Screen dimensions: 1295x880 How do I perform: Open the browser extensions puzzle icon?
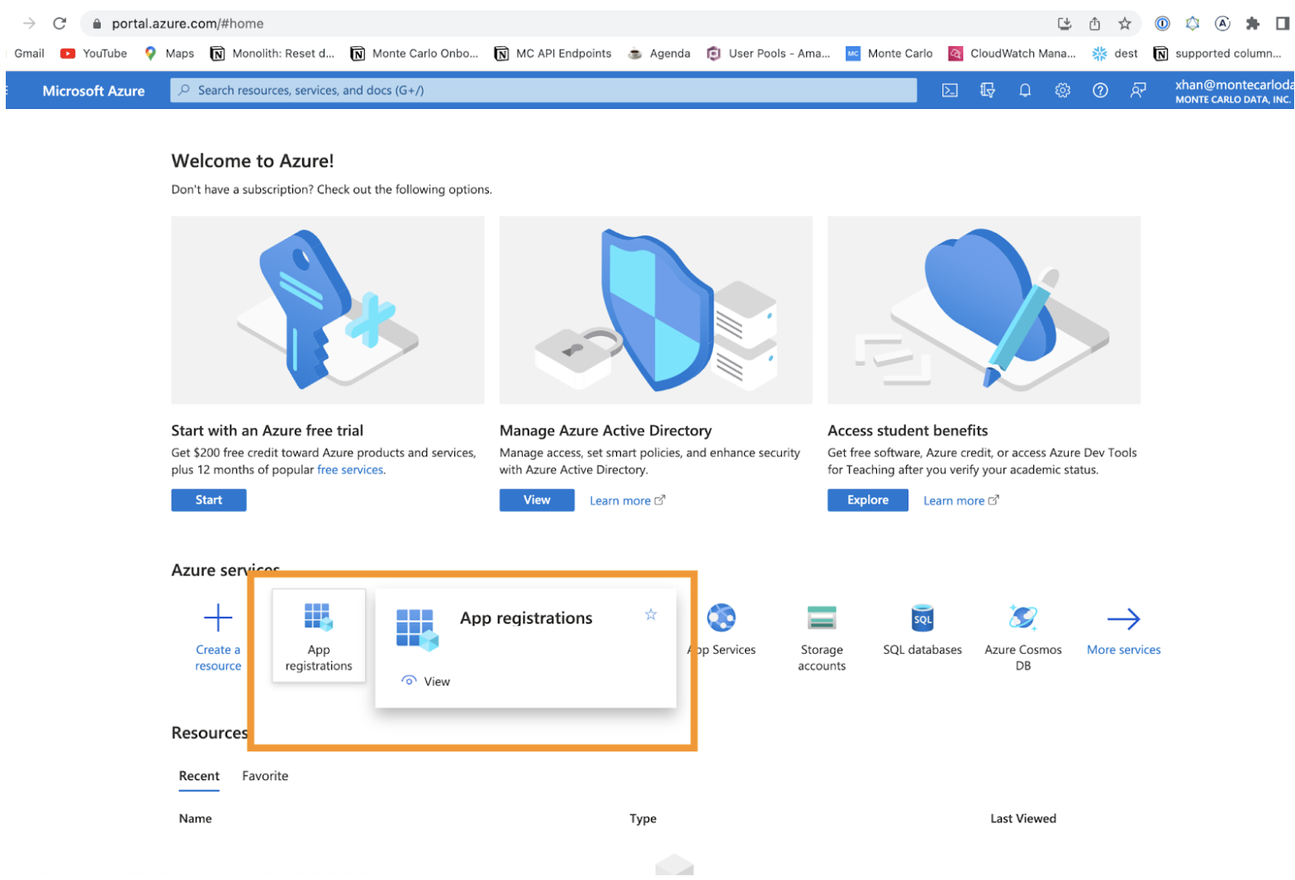(1253, 23)
